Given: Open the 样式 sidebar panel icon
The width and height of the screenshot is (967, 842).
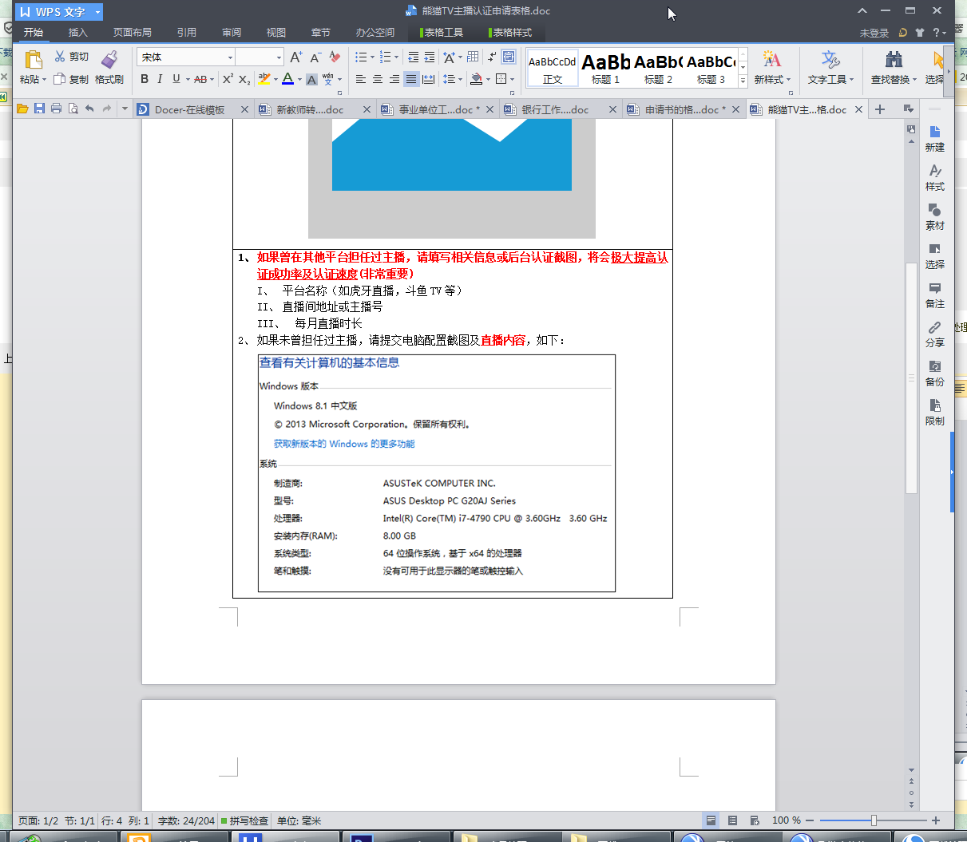Looking at the screenshot, I should 935,177.
